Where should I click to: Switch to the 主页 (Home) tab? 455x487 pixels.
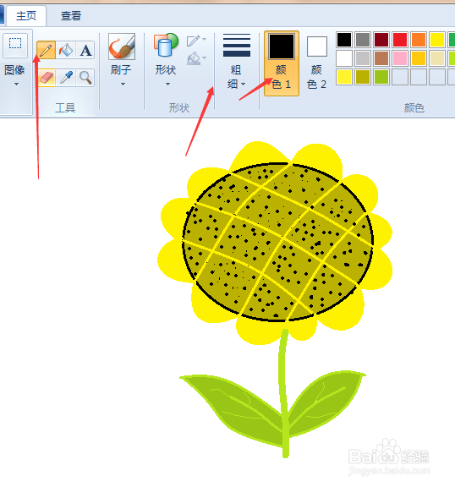[26, 16]
